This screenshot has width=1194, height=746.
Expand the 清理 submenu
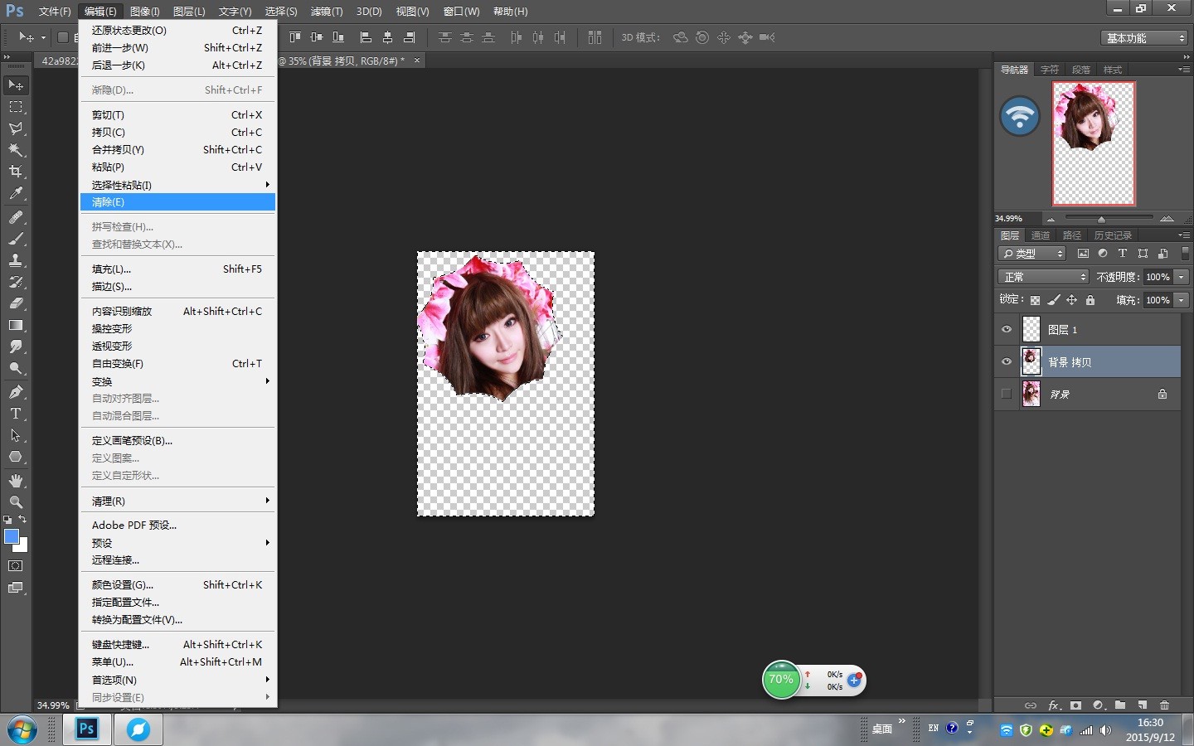tap(177, 501)
